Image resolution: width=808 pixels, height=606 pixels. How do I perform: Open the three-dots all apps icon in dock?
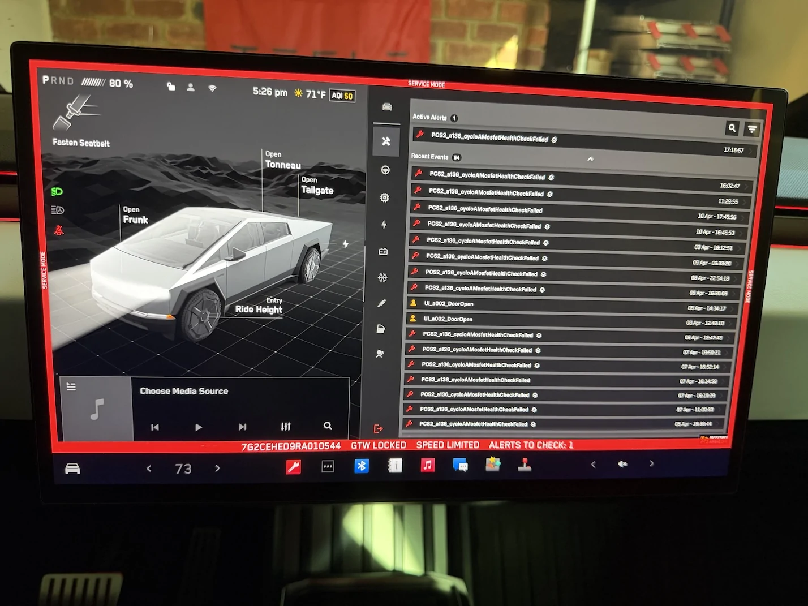click(328, 466)
